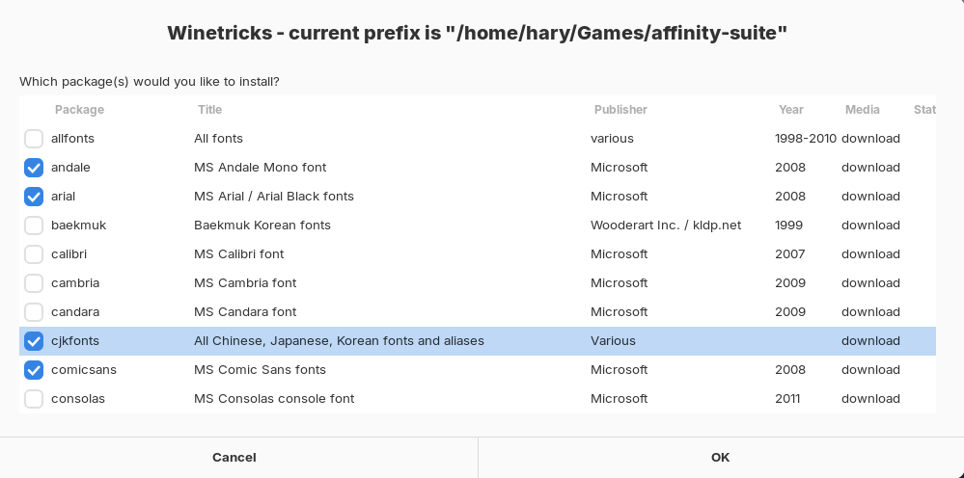
Task: Select the MS Consolas console font row
Action: 478,399
